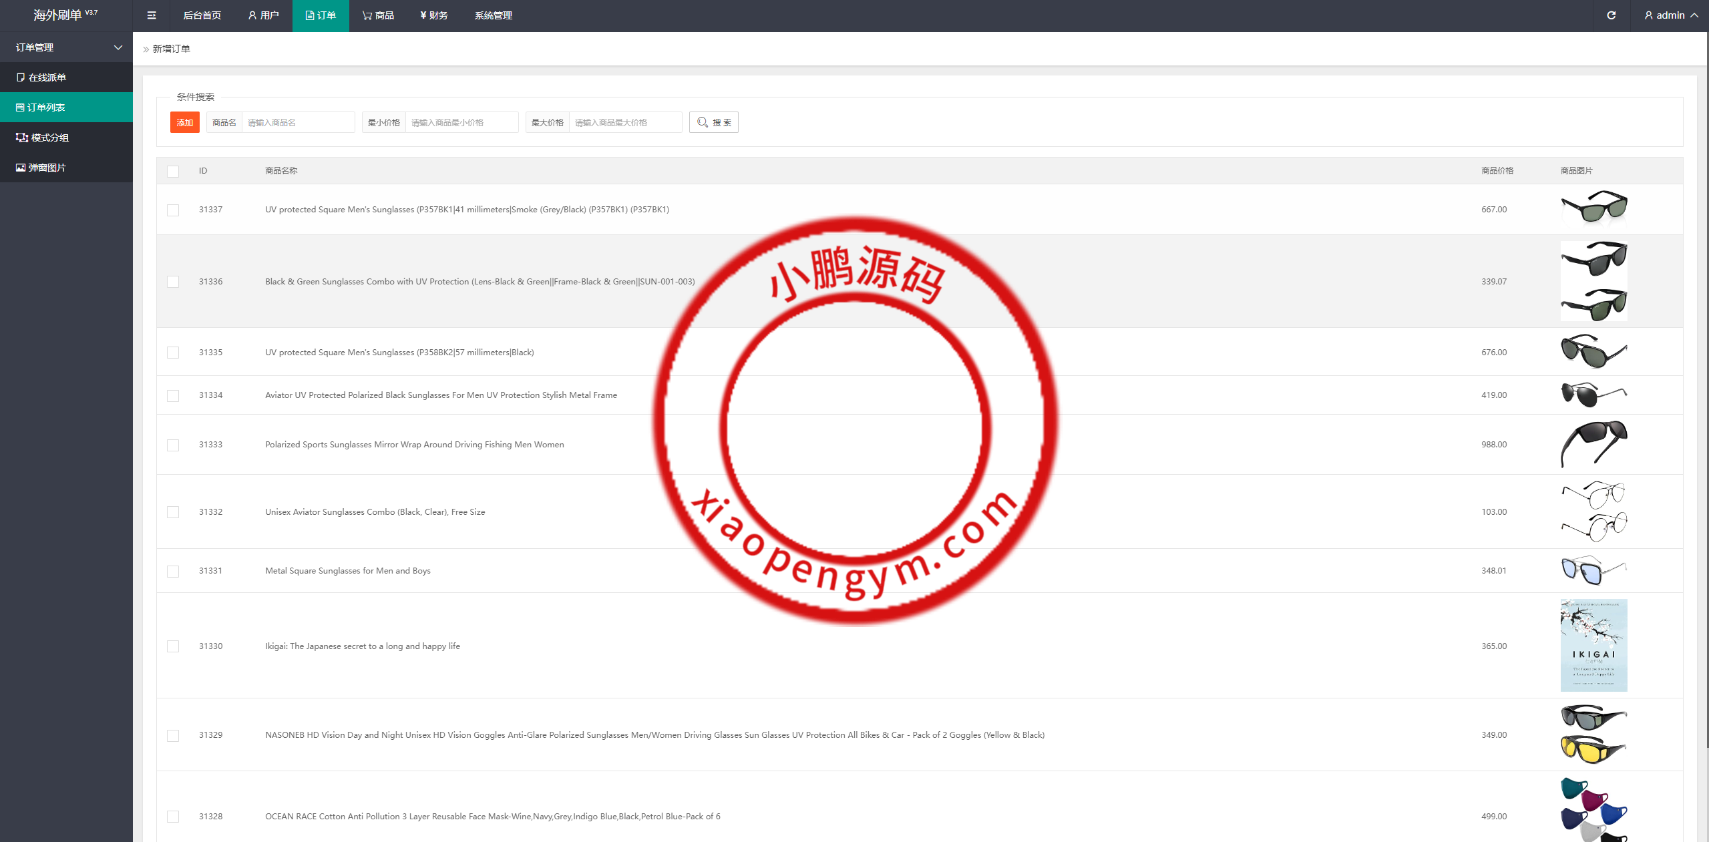Click the 搜索 search button
The height and width of the screenshot is (842, 1709).
click(x=713, y=122)
